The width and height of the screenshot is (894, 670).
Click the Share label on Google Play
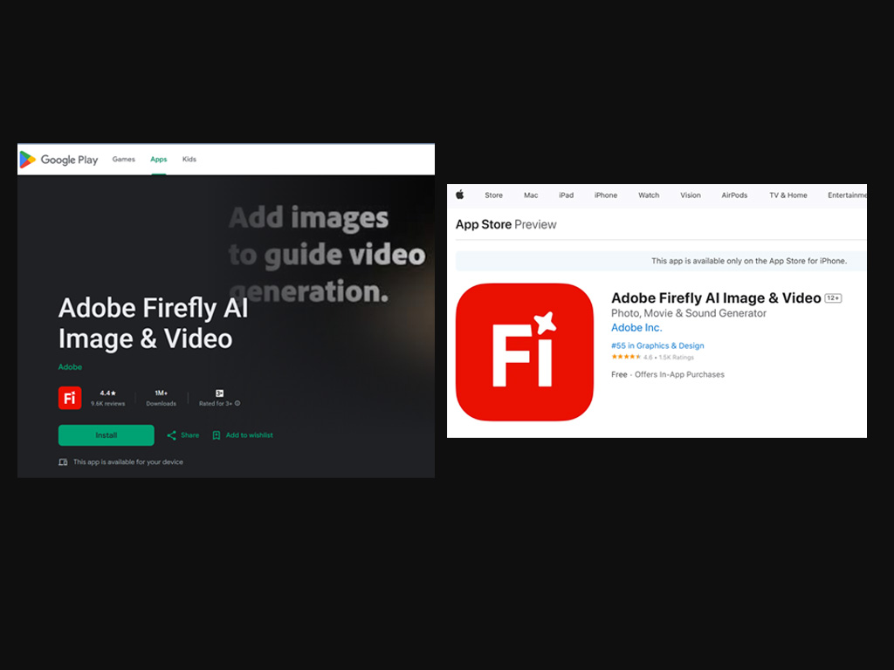[189, 435]
